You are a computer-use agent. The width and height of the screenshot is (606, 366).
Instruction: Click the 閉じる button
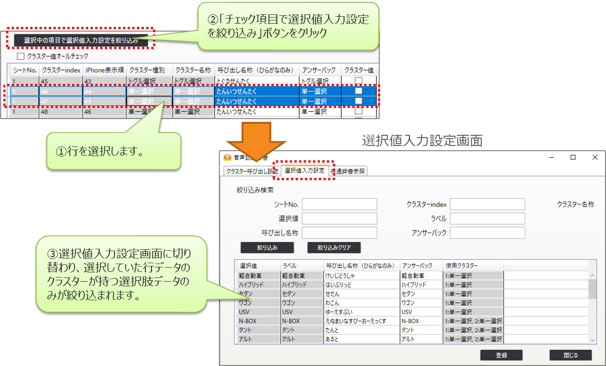[x=570, y=355]
